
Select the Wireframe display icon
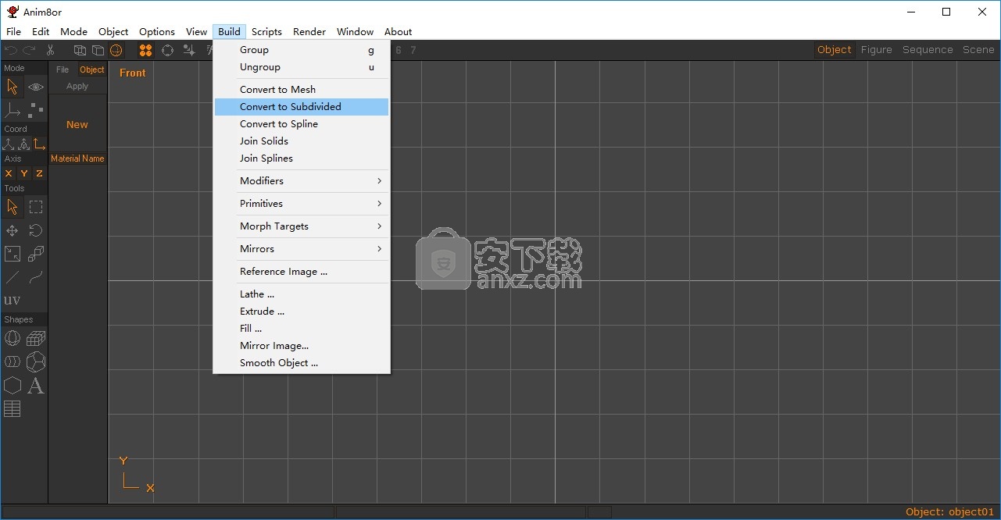(x=80, y=50)
